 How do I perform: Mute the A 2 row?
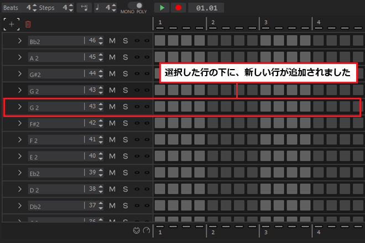(112, 57)
